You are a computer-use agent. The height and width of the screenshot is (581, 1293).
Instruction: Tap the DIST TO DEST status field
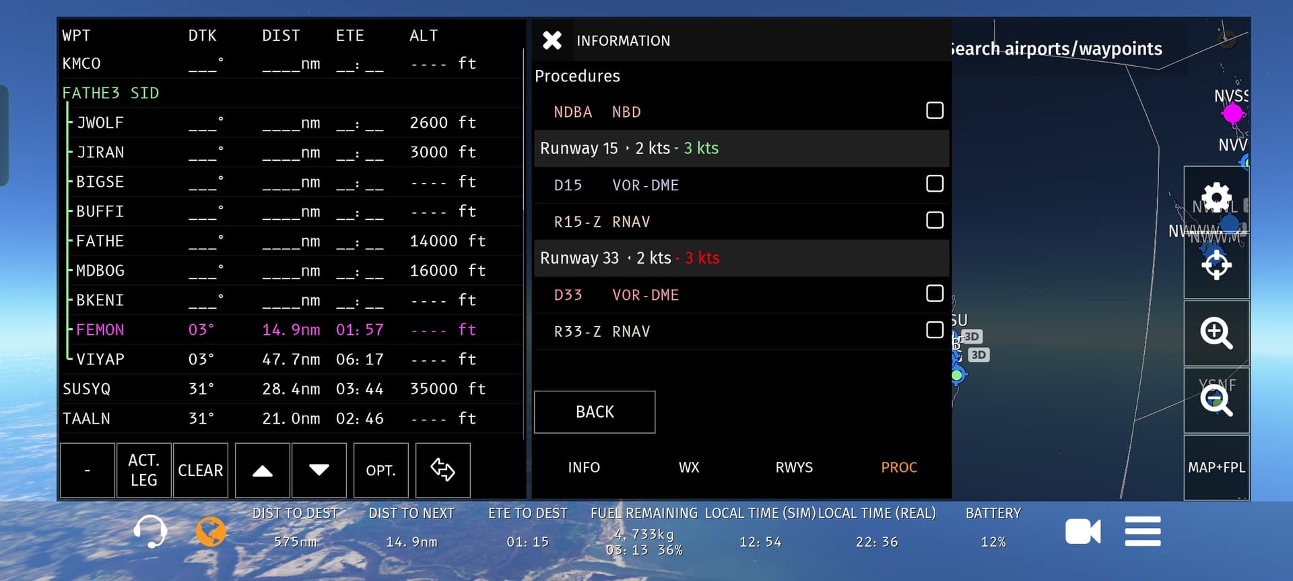point(295,527)
